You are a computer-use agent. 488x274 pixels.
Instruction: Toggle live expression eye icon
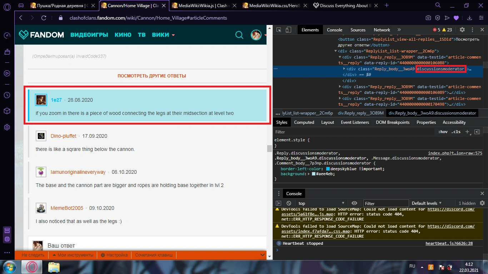(354, 203)
